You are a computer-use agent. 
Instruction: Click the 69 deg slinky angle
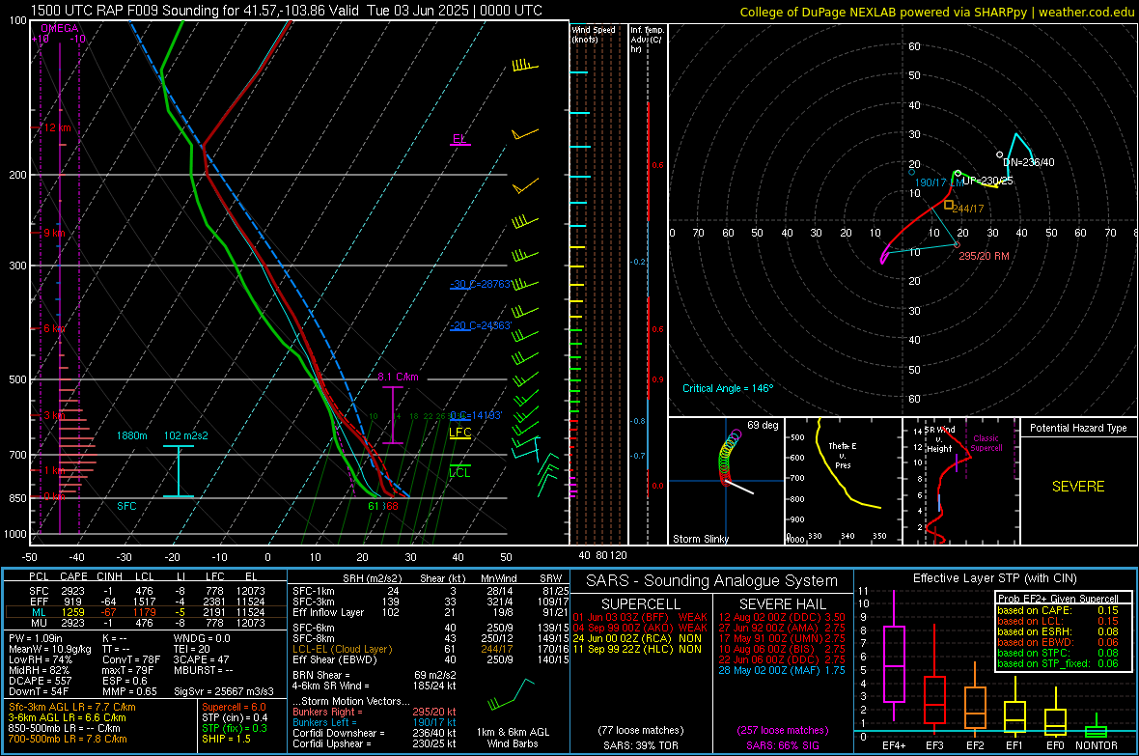[762, 425]
